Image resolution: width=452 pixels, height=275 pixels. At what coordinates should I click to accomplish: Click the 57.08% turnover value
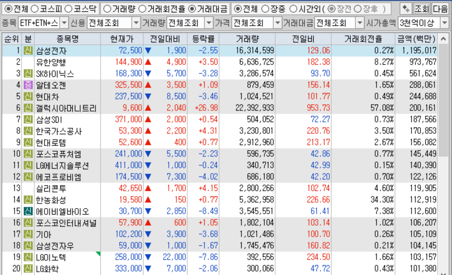pyautogui.click(x=382, y=108)
